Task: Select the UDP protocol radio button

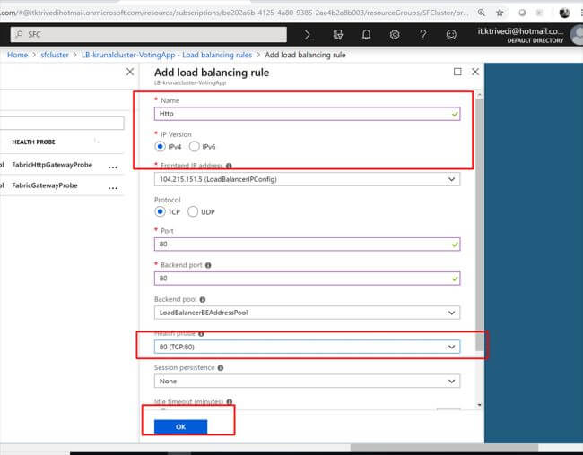Action: tap(193, 211)
